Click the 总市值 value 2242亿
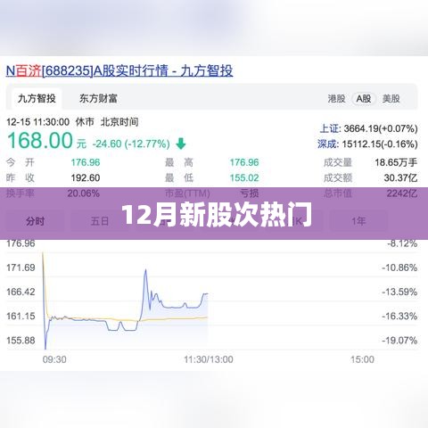 point(402,193)
